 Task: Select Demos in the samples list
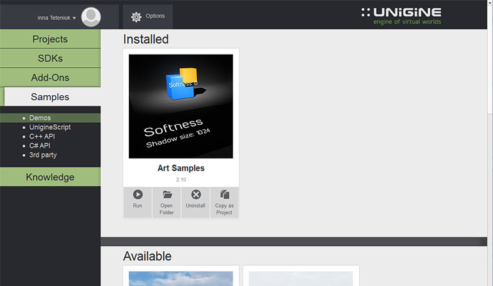pyautogui.click(x=40, y=118)
